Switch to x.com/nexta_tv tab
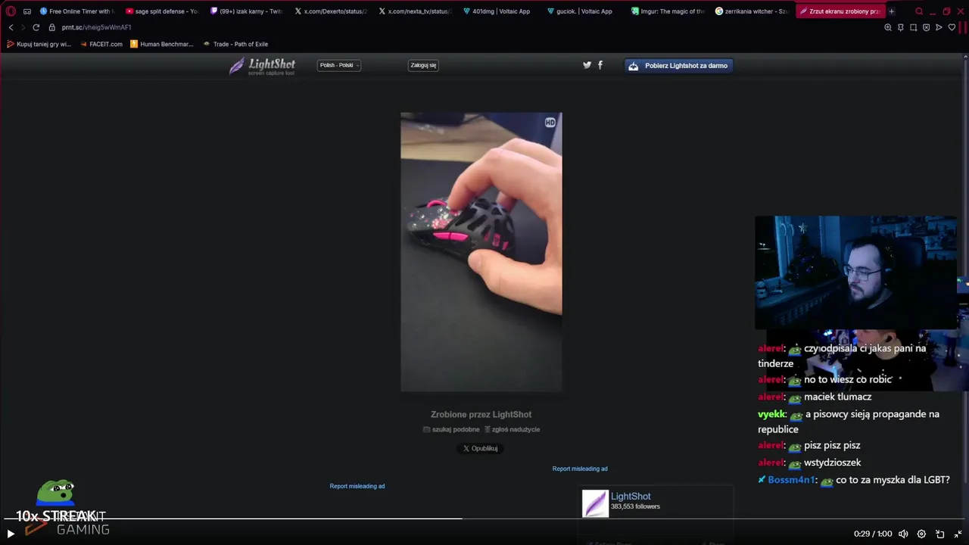 point(415,11)
